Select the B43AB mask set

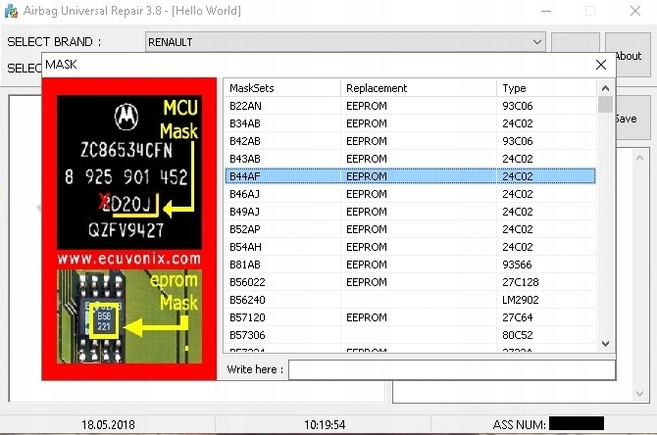point(410,159)
